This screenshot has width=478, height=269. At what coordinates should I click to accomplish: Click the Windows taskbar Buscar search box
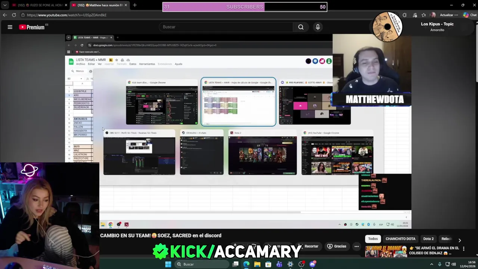[202, 264]
